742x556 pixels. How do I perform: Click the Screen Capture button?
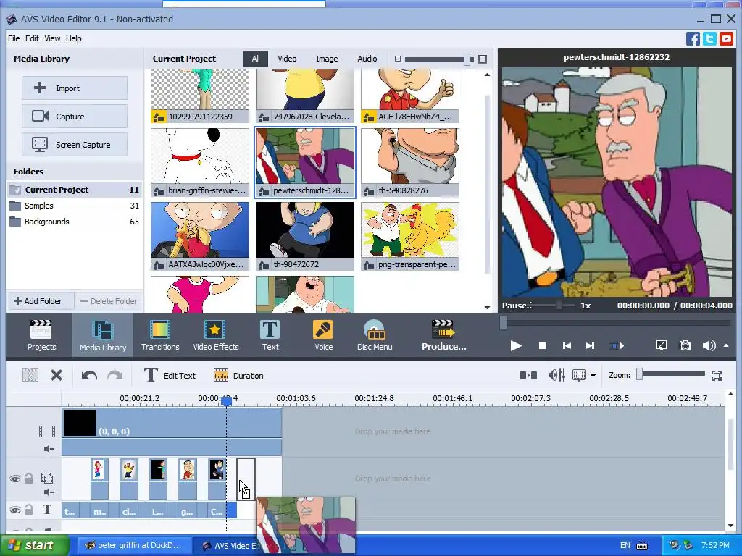75,145
